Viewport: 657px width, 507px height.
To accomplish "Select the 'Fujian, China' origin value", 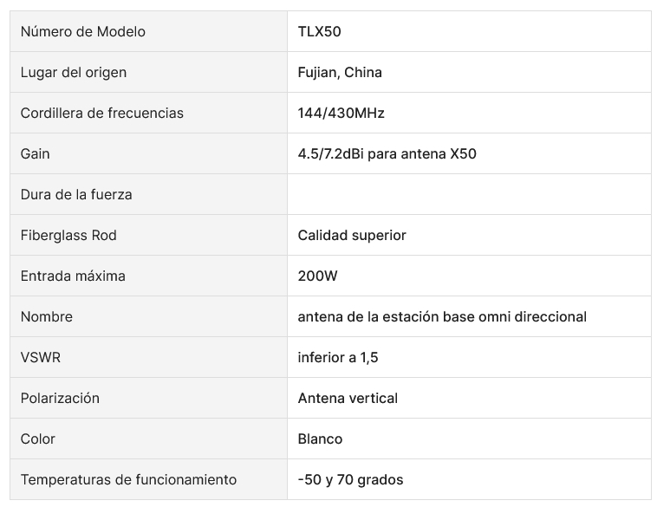I will click(340, 73).
